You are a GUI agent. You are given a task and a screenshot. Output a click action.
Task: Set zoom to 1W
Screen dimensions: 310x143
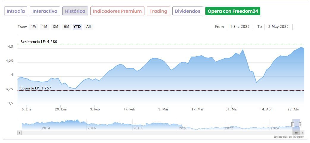pos(34,27)
